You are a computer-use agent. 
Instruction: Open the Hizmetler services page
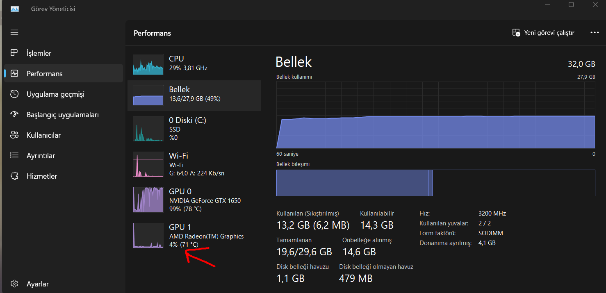[41, 176]
